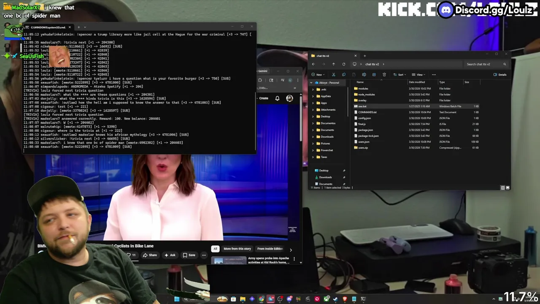540x304 pixels.
Task: Open the New dropdown in Explorer
Action: click(318, 75)
